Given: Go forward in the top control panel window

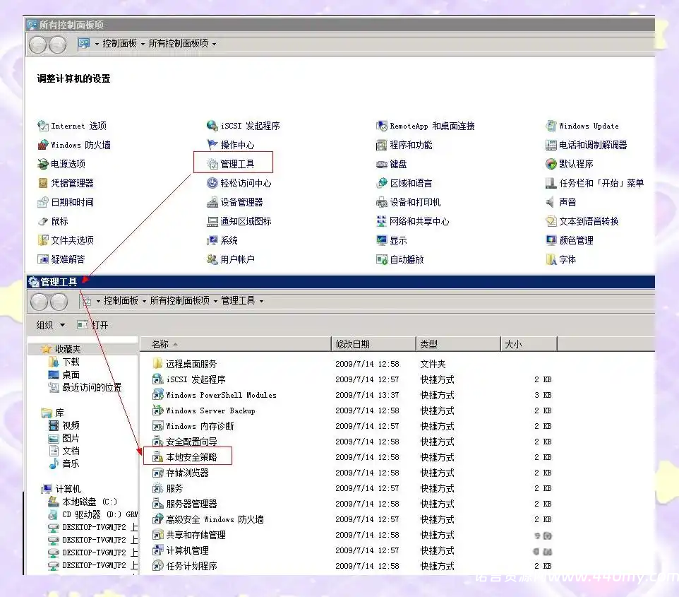Looking at the screenshot, I should tap(57, 45).
